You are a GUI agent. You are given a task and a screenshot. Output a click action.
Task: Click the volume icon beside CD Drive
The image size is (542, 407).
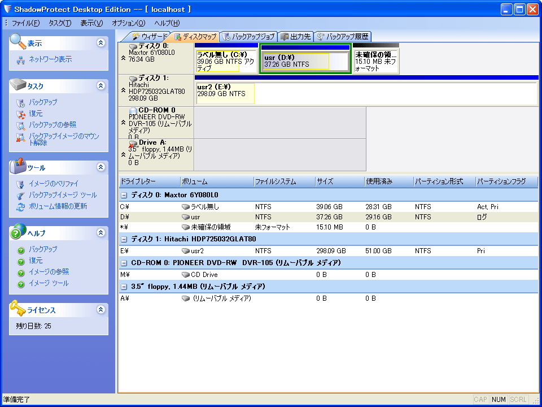tap(186, 275)
